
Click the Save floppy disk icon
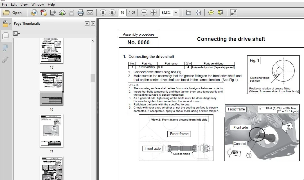point(71,13)
